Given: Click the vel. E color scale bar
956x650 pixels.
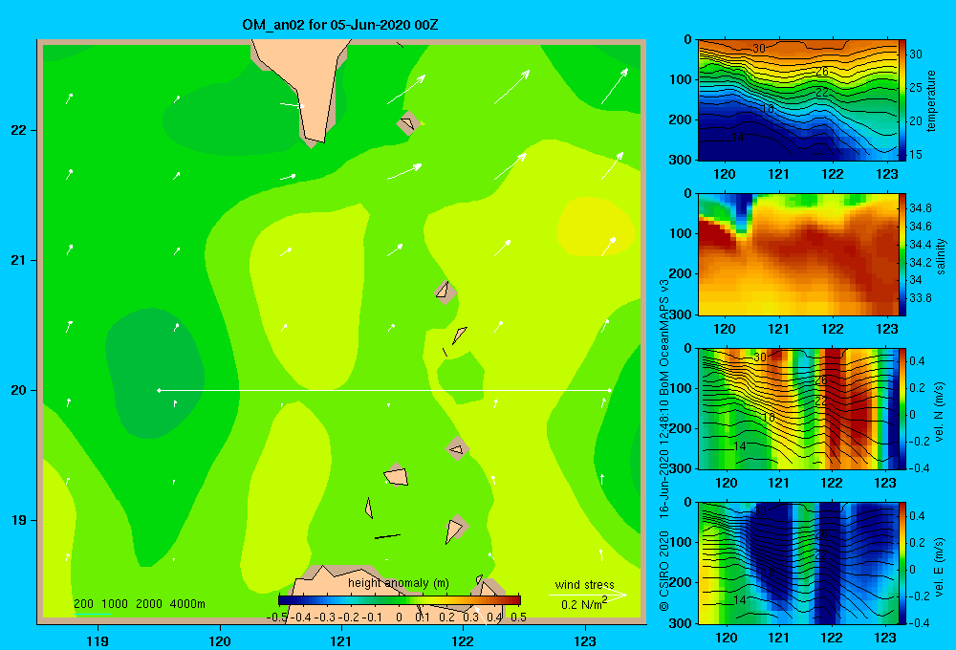Looking at the screenshot, I should [902, 563].
